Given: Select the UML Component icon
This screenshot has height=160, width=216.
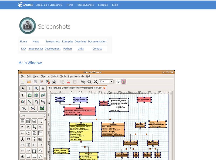Looking at the screenshot, I should [28, 145].
